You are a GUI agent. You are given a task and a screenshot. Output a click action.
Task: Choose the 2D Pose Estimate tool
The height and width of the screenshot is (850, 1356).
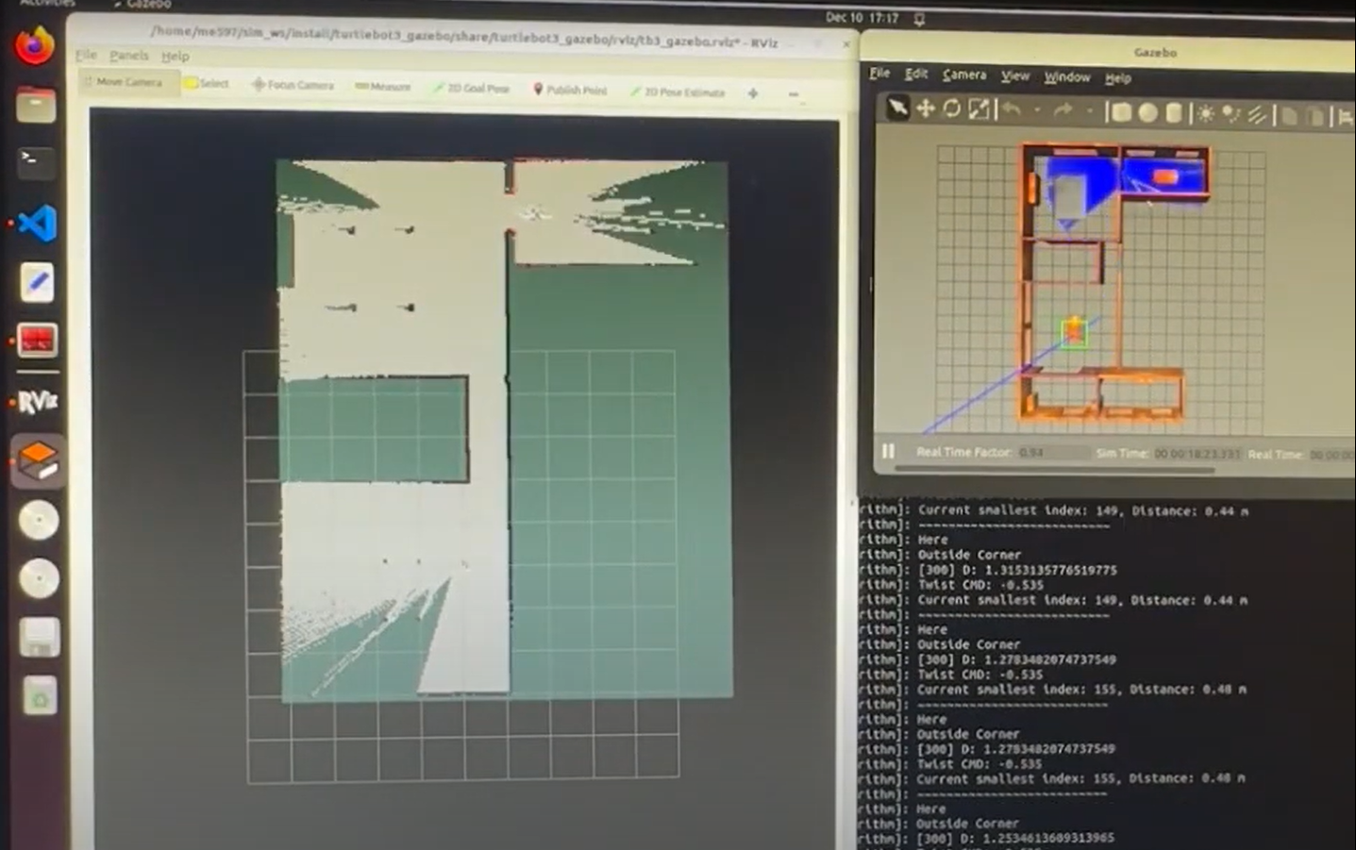coord(678,92)
